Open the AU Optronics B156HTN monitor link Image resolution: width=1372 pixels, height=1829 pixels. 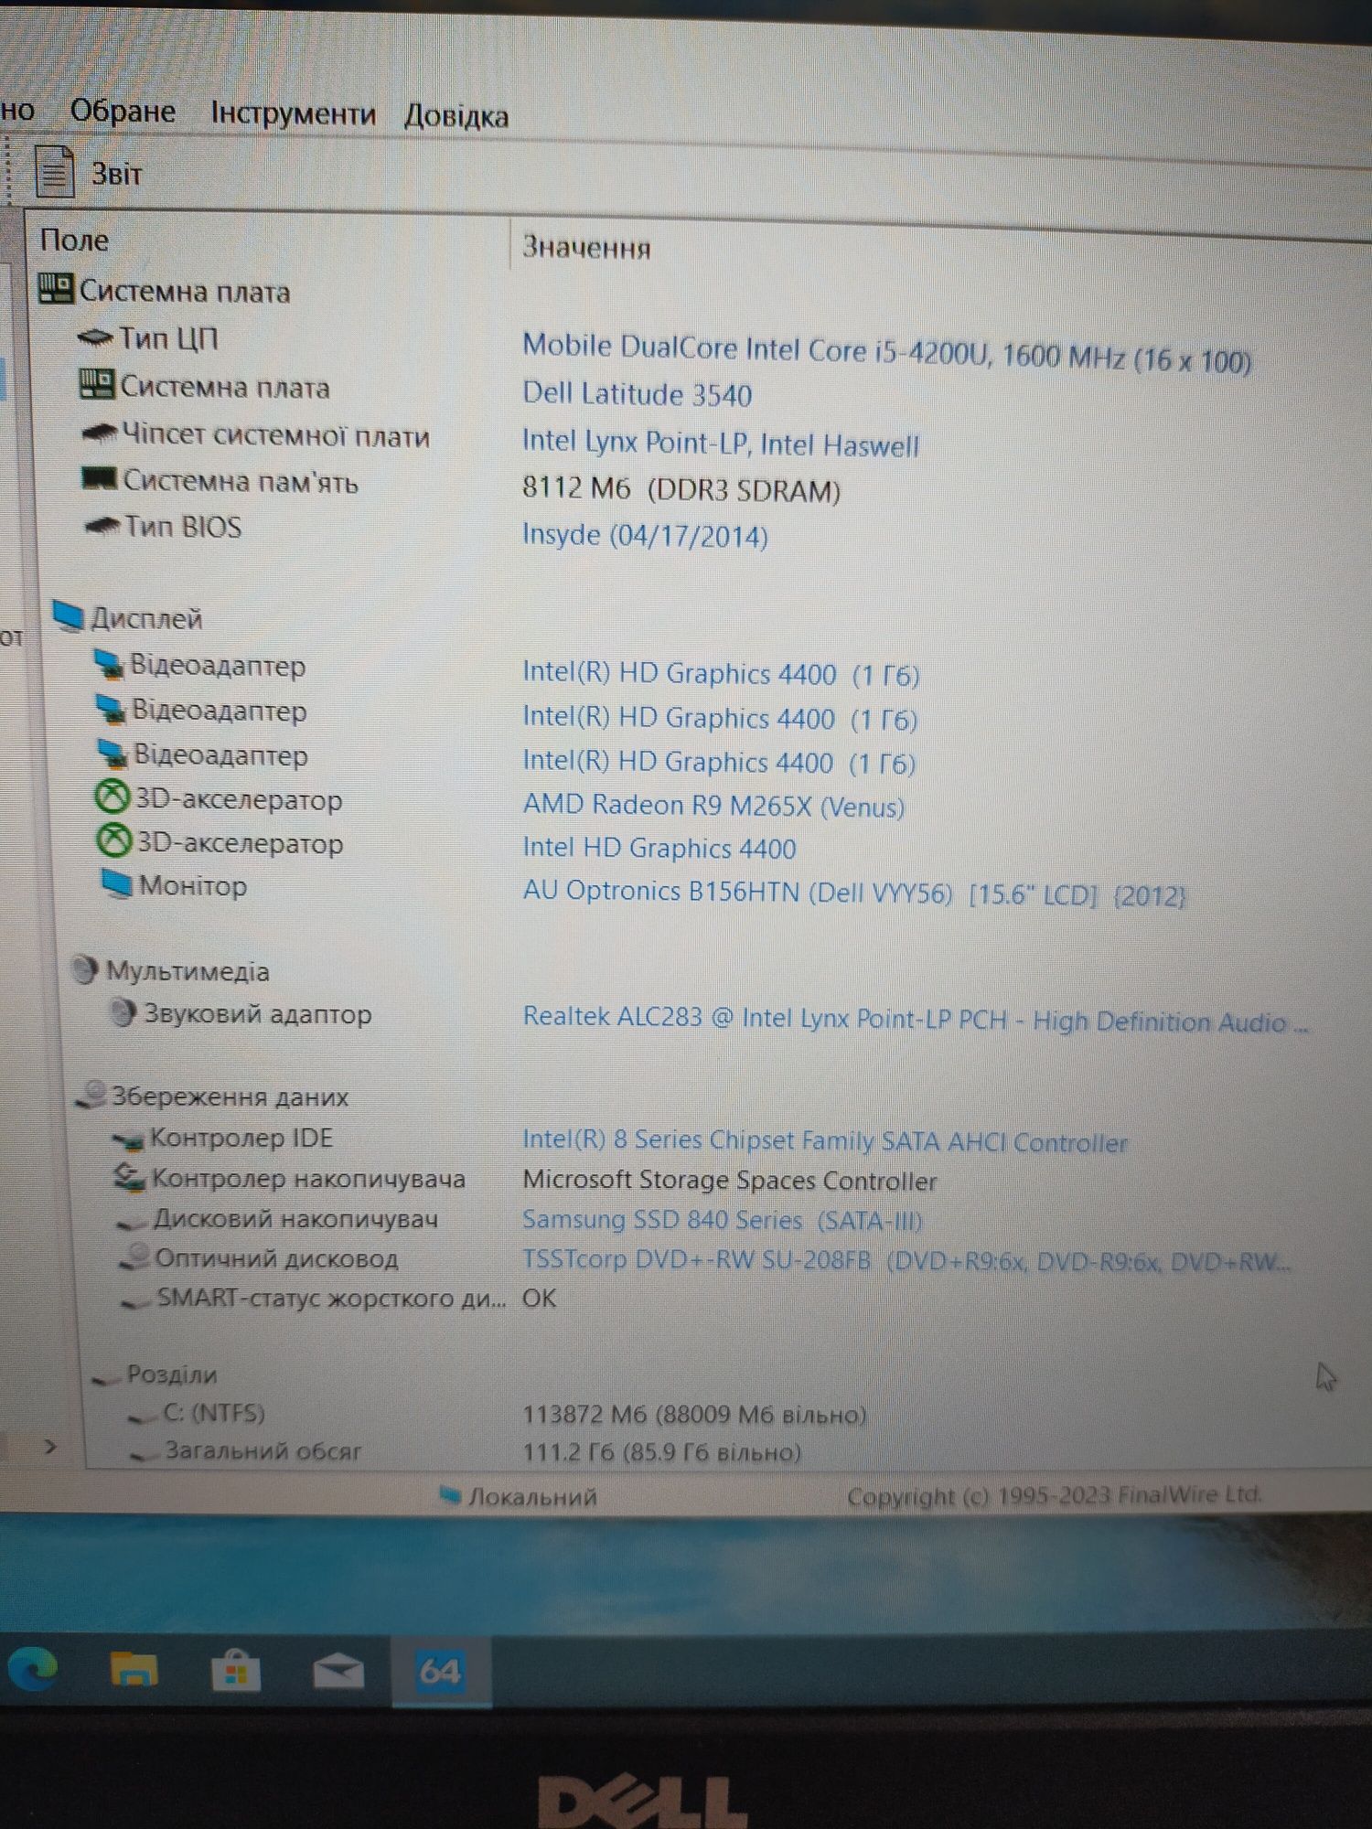pos(854,893)
